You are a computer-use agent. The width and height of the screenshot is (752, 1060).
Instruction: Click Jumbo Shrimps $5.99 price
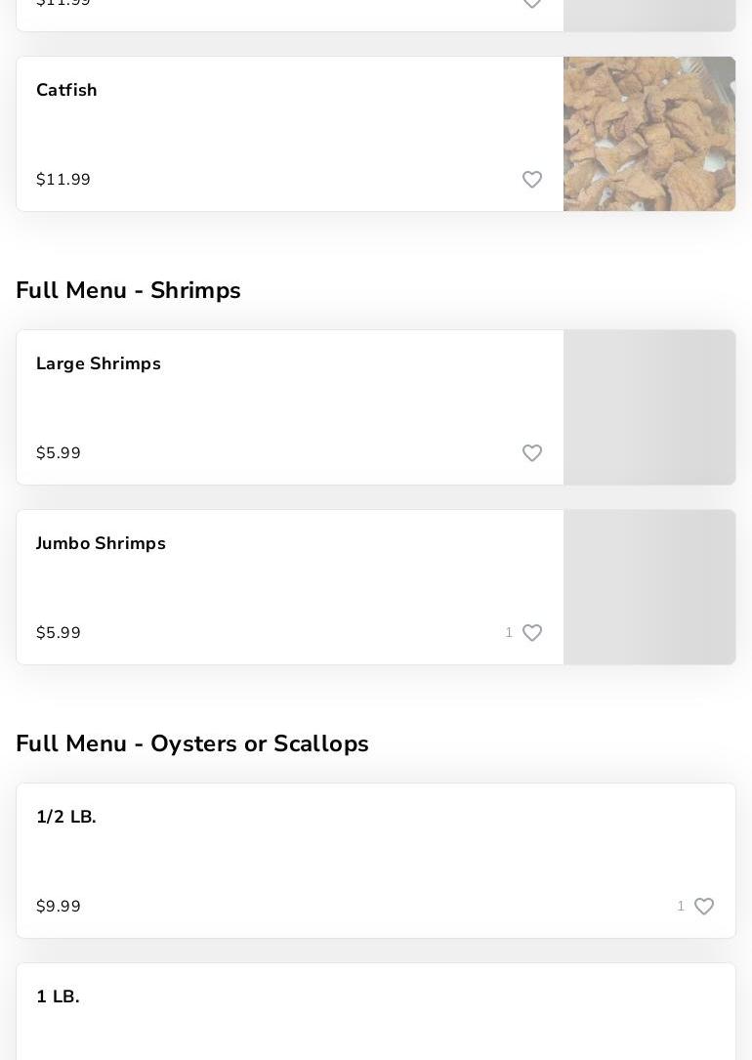click(x=59, y=633)
